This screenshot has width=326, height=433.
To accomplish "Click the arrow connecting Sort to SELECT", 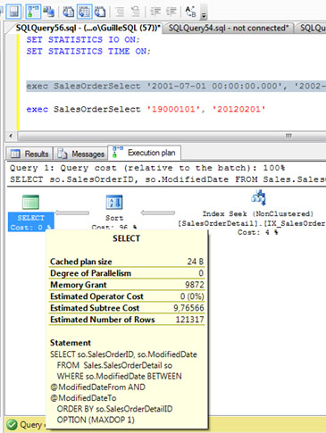I will tap(72, 212).
